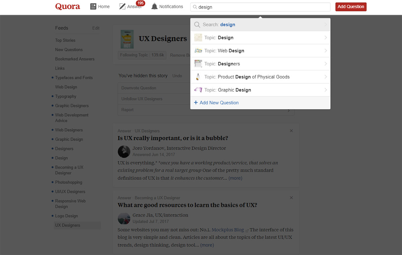The width and height of the screenshot is (402, 255).
Task: Choose the Downvote Question option
Action: tap(139, 88)
